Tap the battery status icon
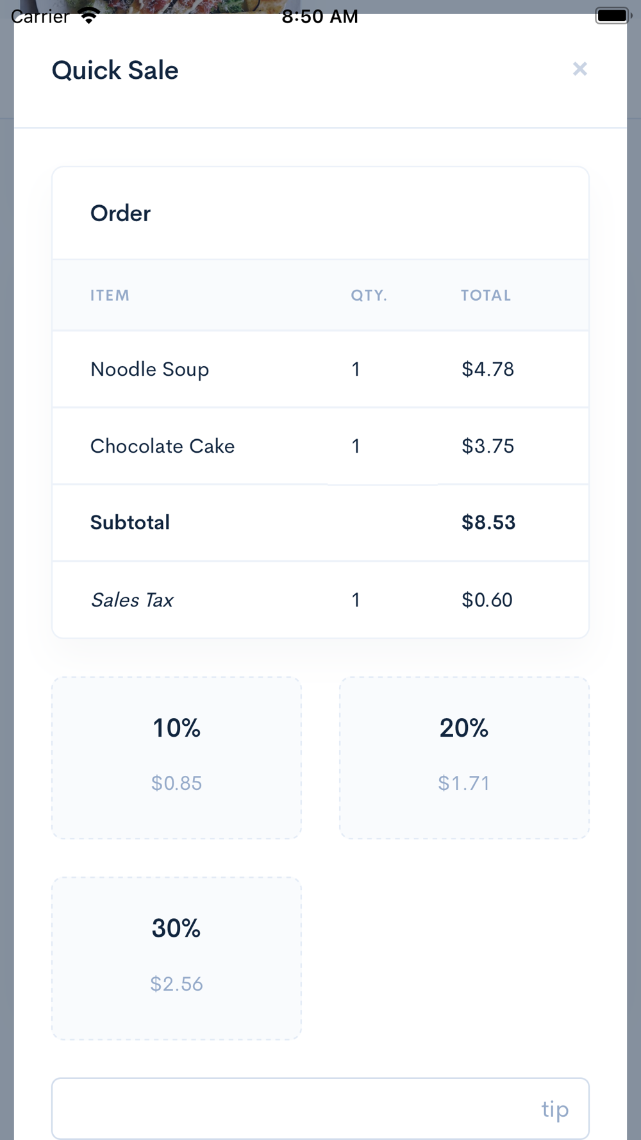 click(x=613, y=15)
